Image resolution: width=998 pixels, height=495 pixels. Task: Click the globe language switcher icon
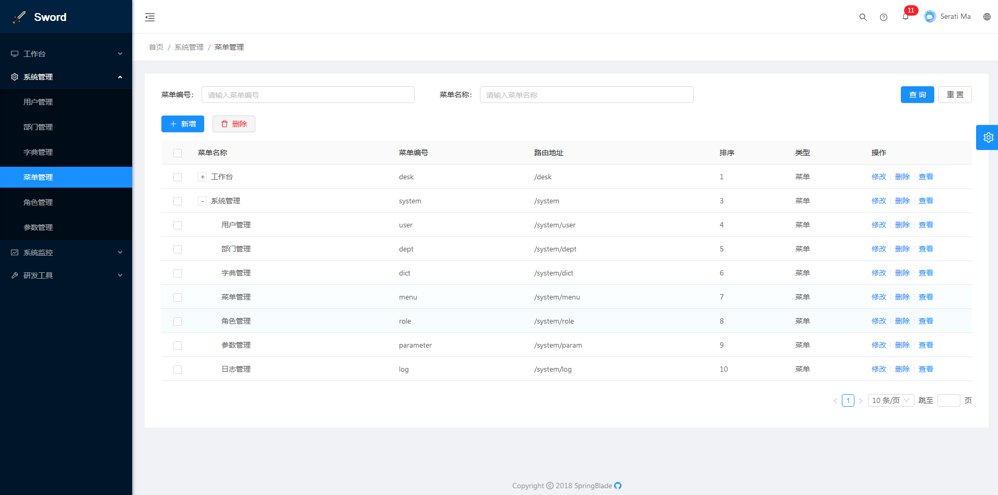click(x=987, y=17)
